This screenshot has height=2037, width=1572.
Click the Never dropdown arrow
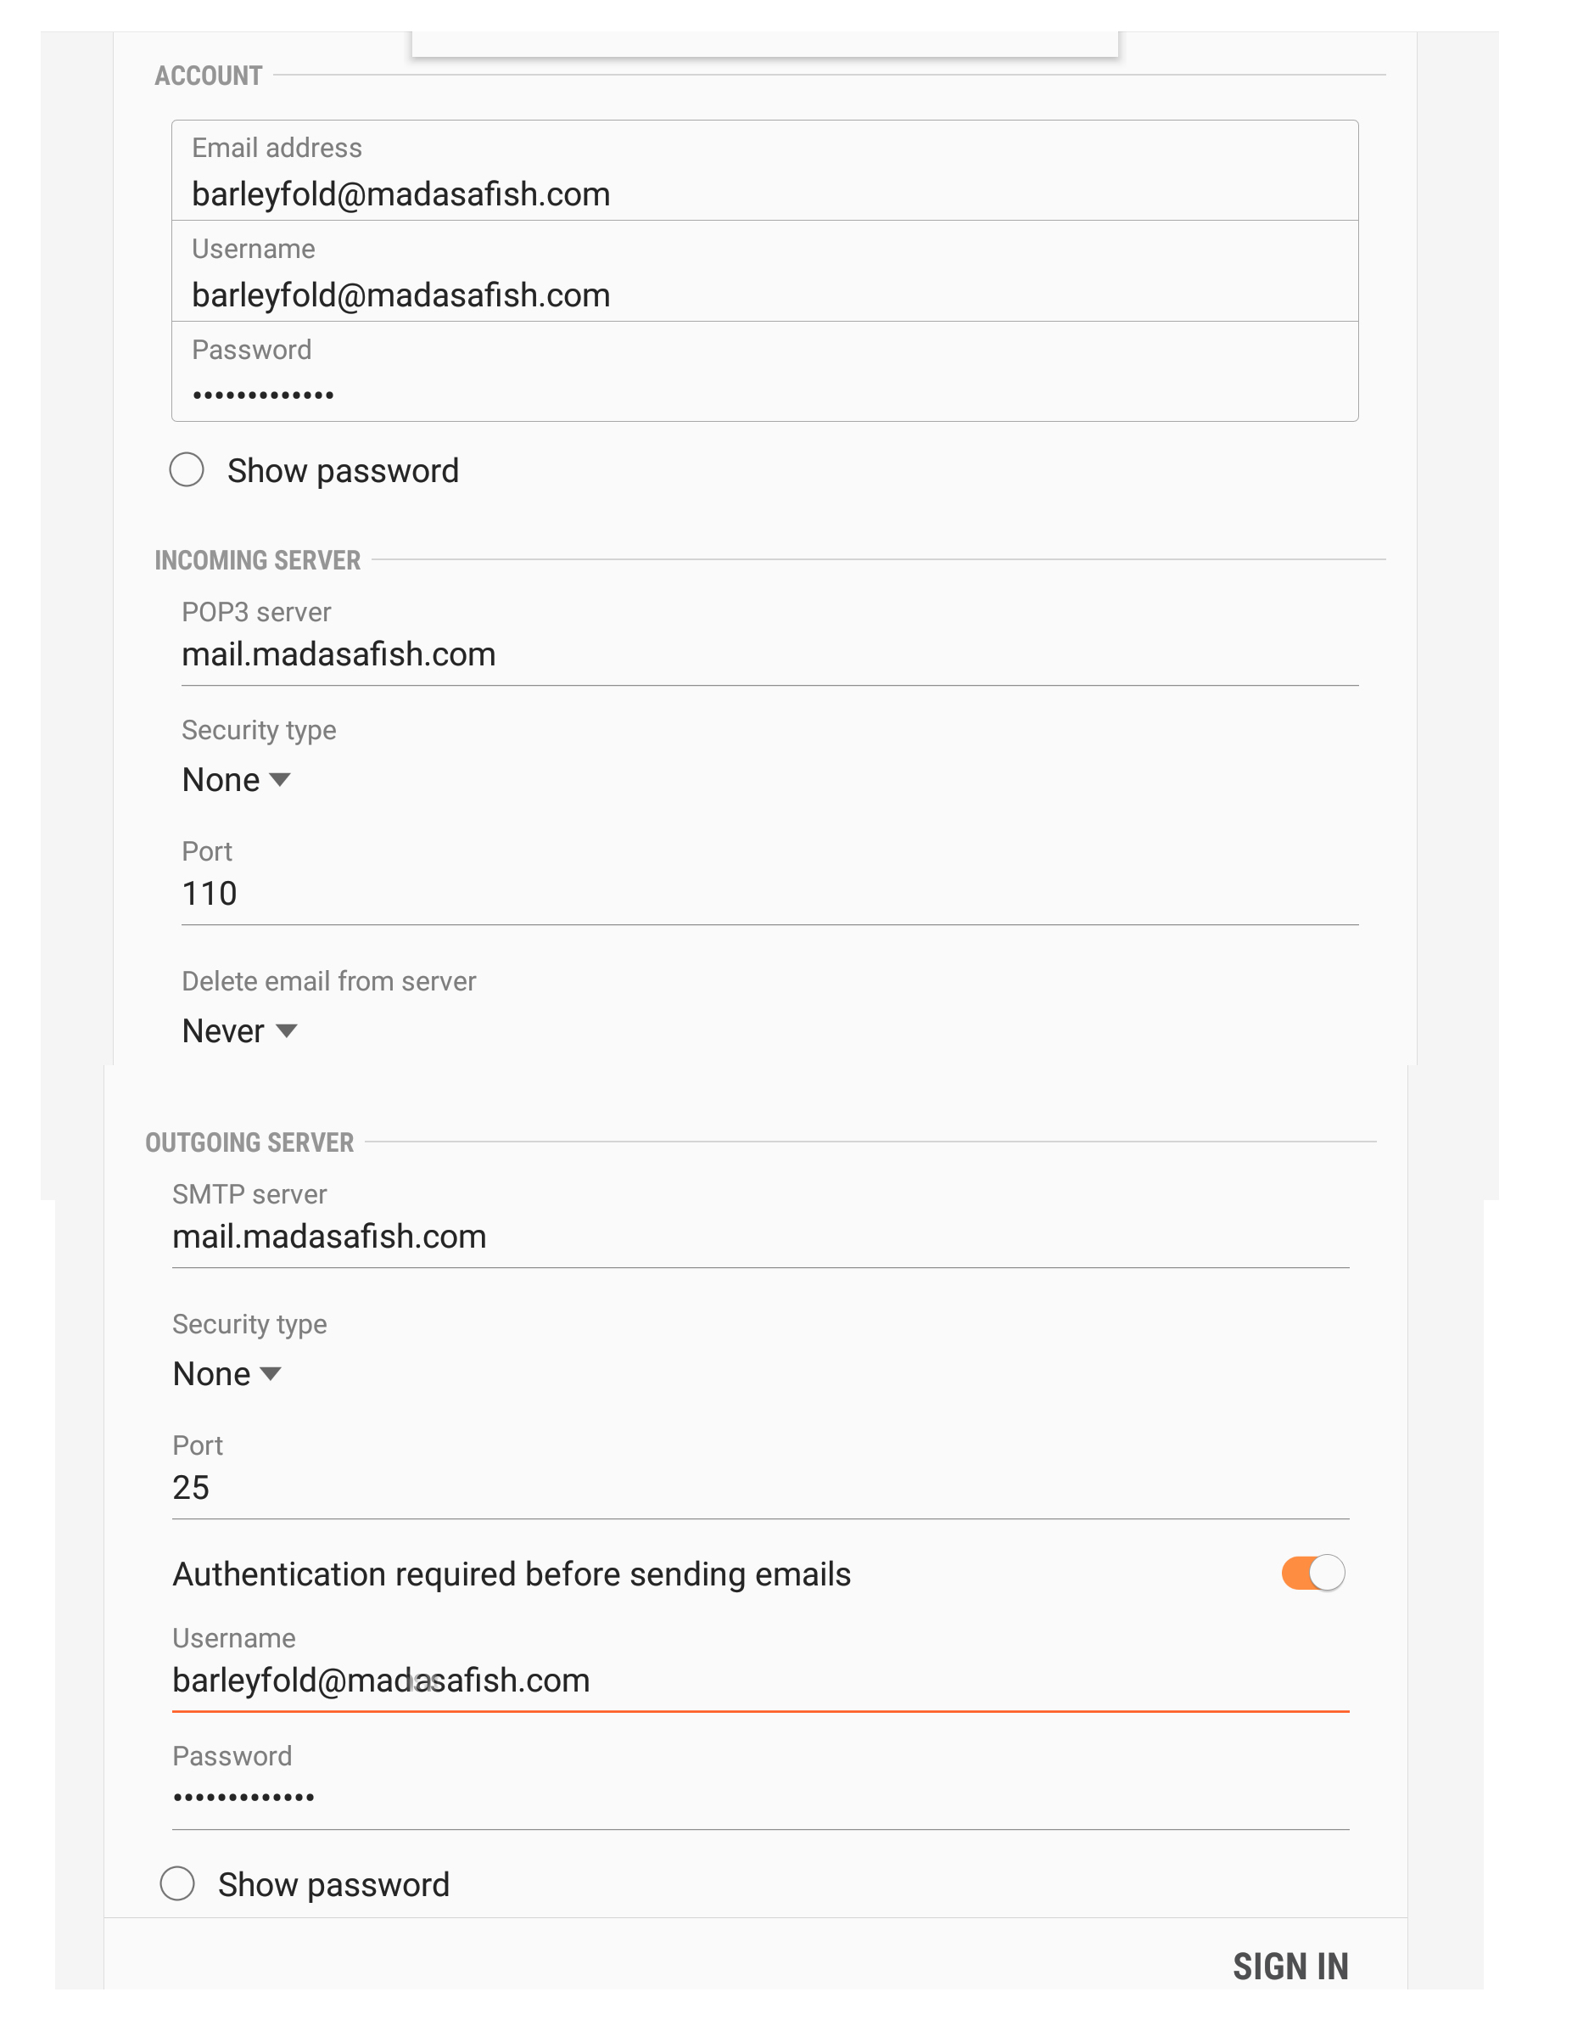[x=288, y=1031]
